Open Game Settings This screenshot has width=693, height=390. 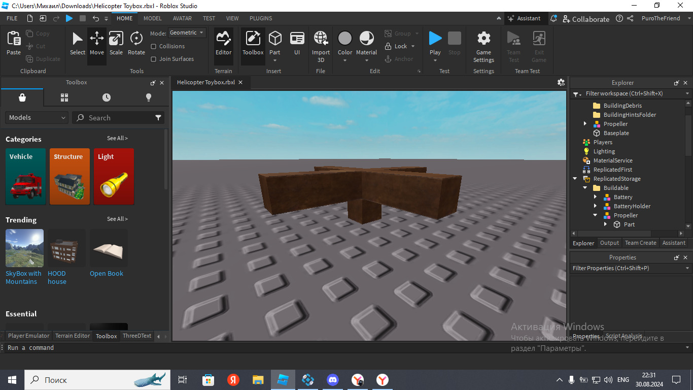coord(483,46)
